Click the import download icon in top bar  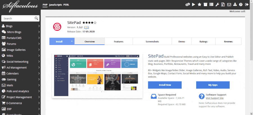coord(235,4)
